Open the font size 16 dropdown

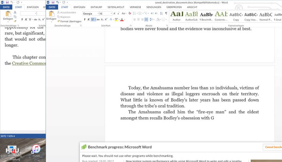111,14
